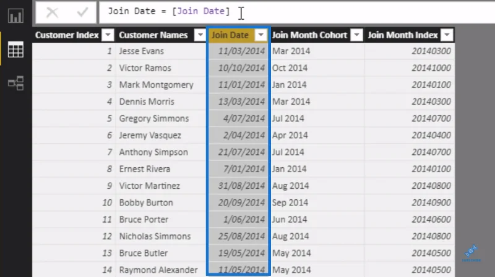
Task: Open Customer Index column filter dropdown
Action: pos(108,35)
